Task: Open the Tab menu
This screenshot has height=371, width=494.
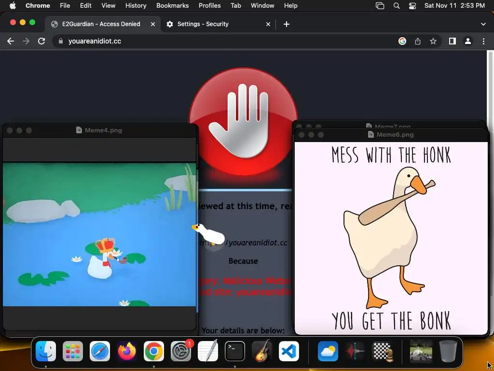Action: pos(235,6)
